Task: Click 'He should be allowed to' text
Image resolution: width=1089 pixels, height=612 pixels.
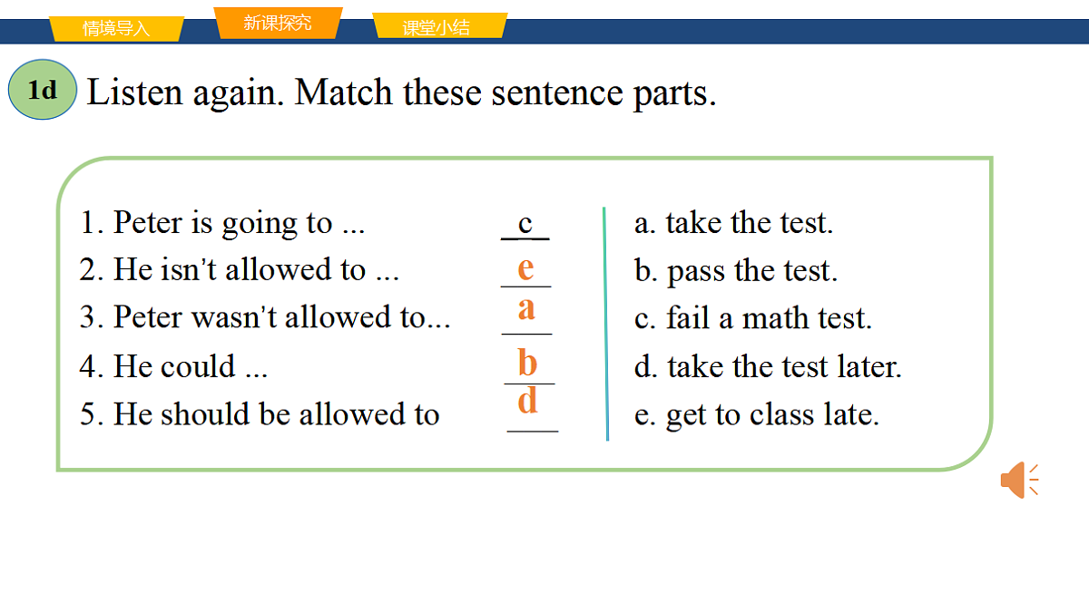Action: (x=260, y=414)
